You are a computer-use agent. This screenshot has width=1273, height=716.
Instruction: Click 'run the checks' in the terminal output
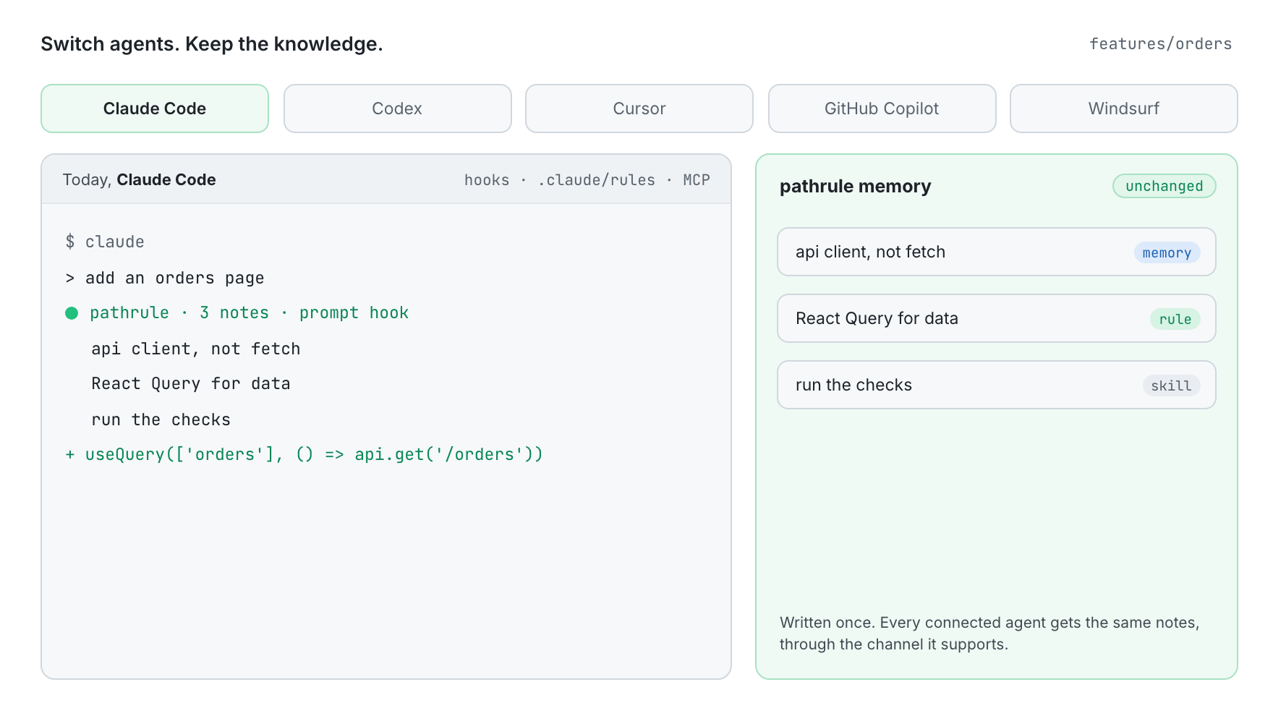tap(161, 419)
